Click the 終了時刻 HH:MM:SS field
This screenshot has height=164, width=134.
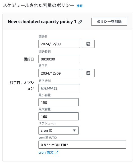(x=59, y=88)
